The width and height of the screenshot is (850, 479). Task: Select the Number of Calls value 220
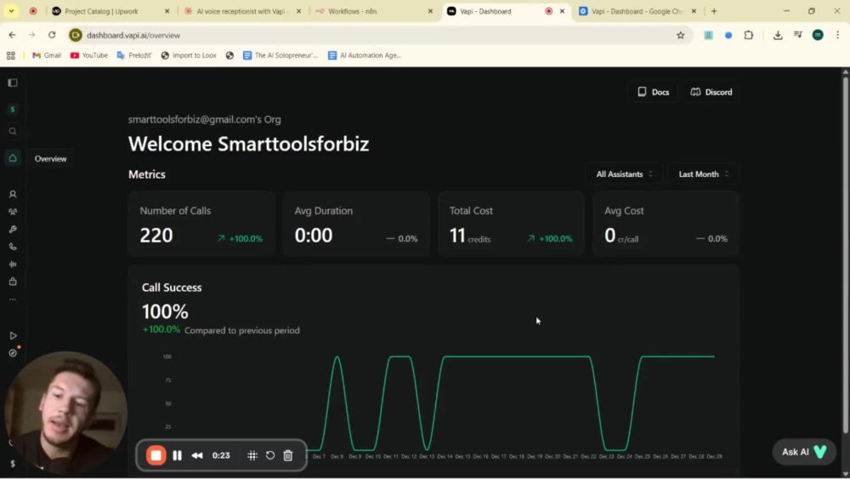point(156,236)
